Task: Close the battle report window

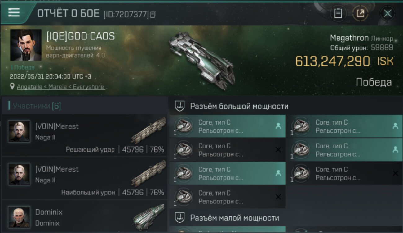Action: tap(387, 13)
